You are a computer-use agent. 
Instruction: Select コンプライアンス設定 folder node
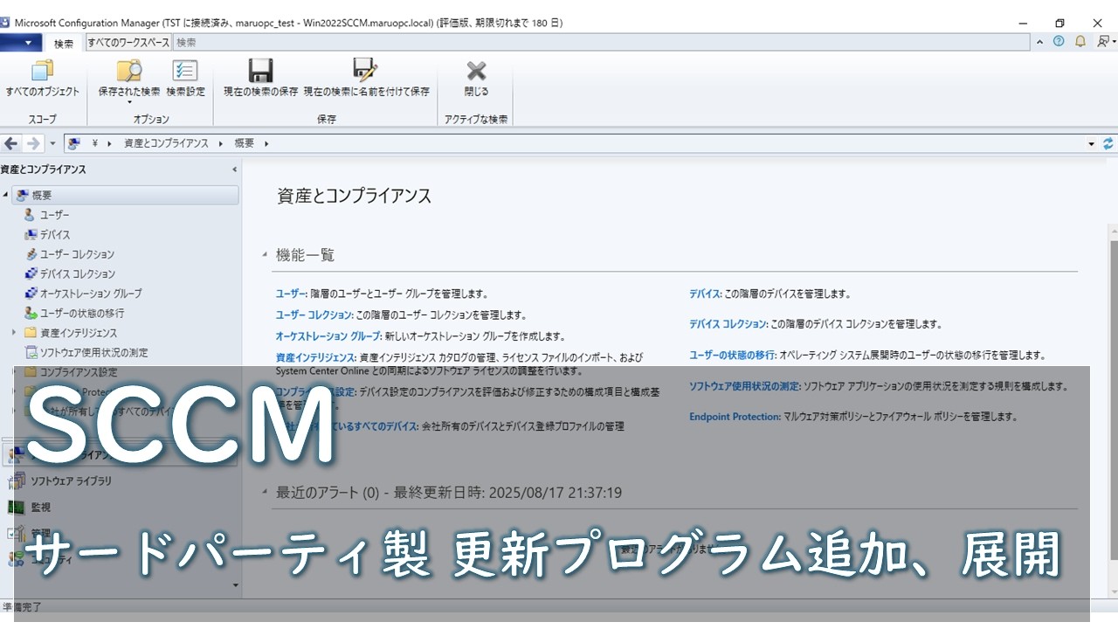[x=79, y=372]
